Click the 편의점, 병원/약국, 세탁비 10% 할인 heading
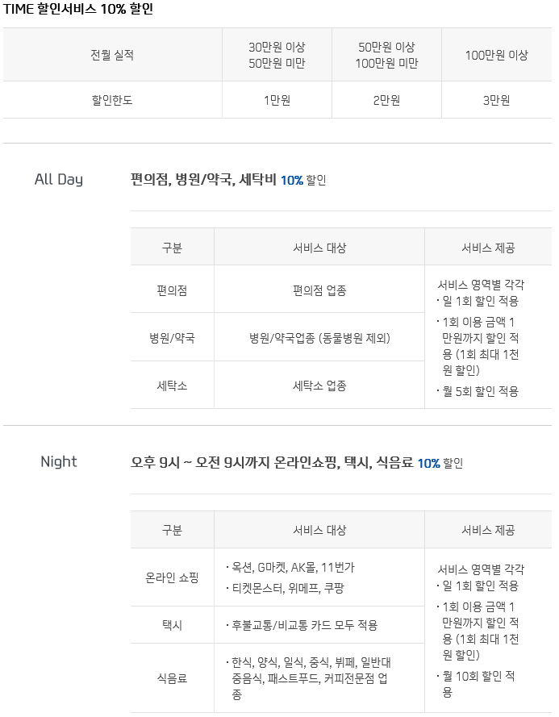Viewport: 559px width, 717px height. point(228,180)
